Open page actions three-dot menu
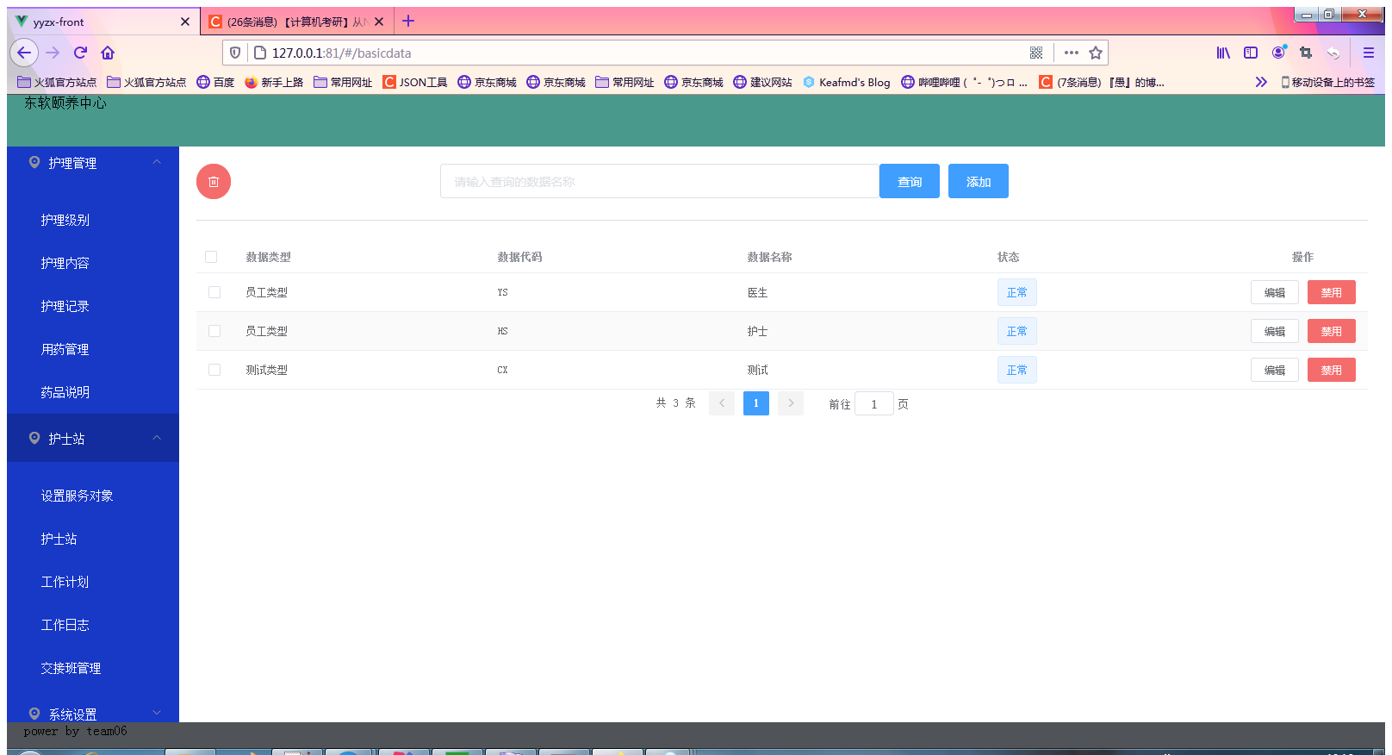The height and width of the screenshot is (755, 1392). [1072, 53]
